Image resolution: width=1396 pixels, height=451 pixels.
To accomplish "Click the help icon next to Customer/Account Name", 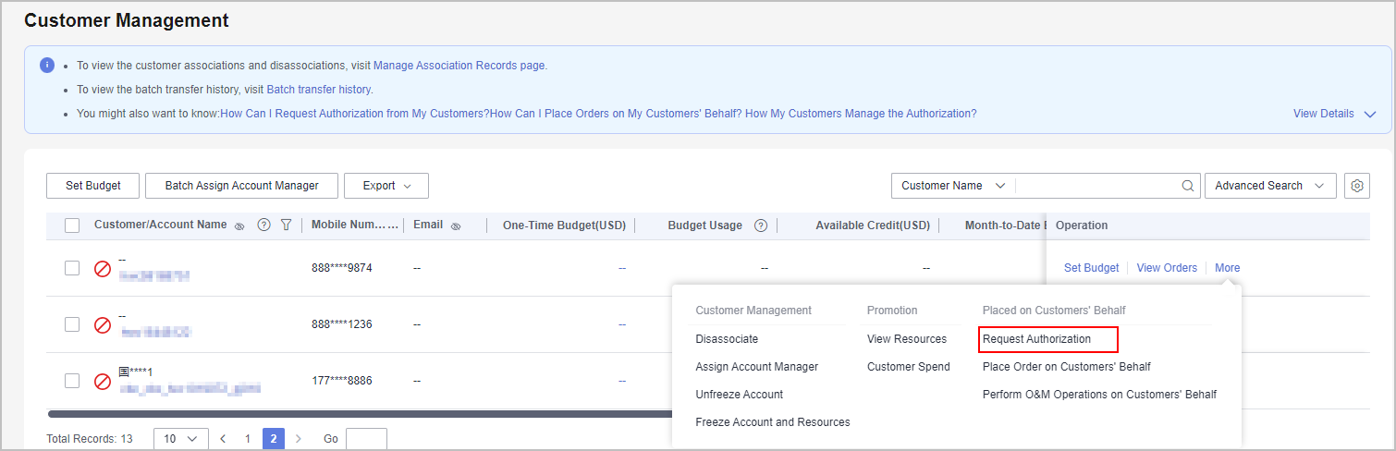I will pyautogui.click(x=263, y=225).
